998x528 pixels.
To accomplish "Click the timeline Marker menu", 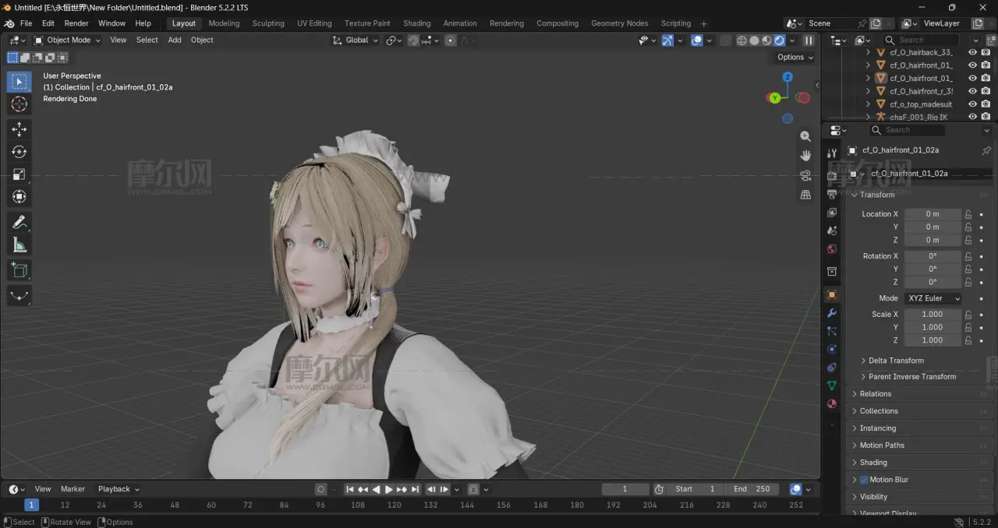I will 73,489.
